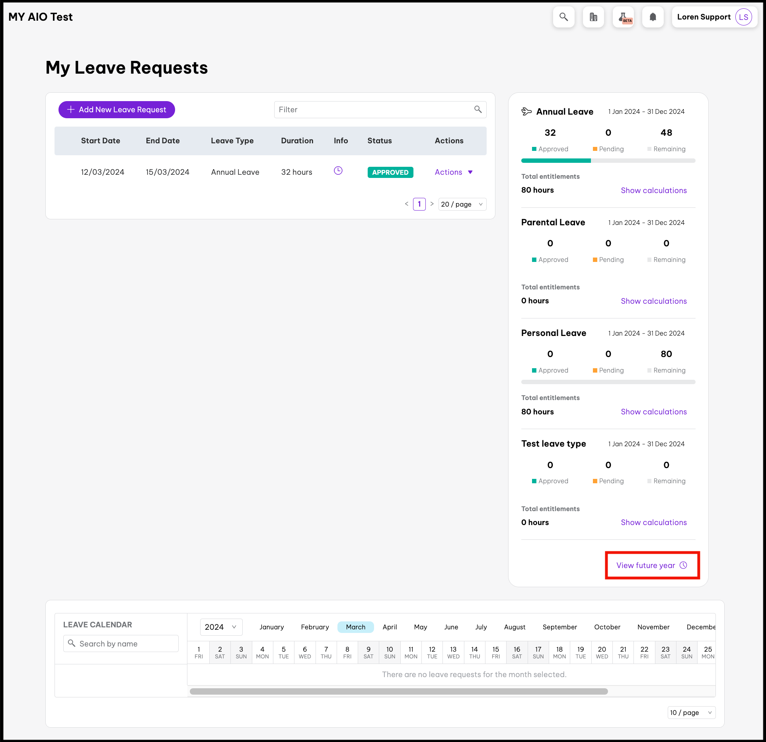Click the Filter input field
The image size is (766, 742).
380,109
